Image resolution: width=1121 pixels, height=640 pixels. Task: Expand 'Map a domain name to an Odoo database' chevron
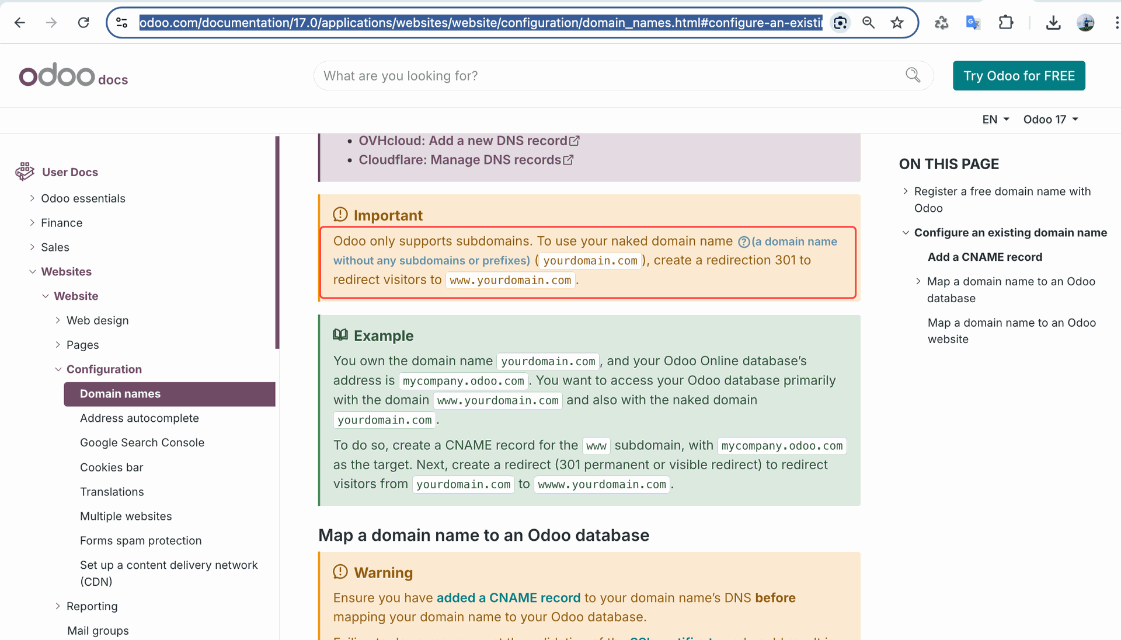(918, 282)
